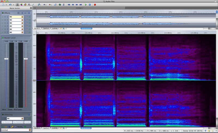This screenshot has width=218, height=133.
Task: Toggle the green on button of first effect slot
Action: click(x=30, y=17)
